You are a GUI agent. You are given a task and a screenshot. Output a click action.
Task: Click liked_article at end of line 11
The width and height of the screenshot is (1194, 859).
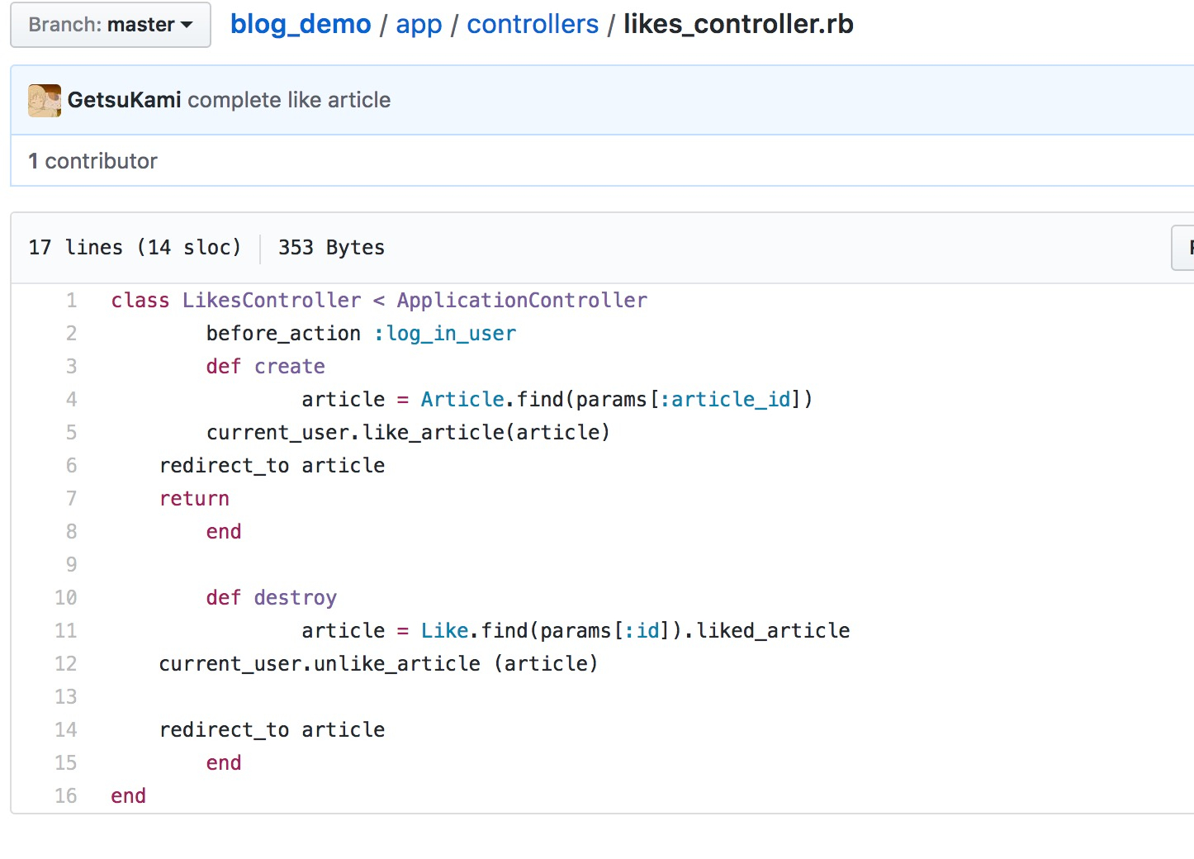[x=773, y=630]
